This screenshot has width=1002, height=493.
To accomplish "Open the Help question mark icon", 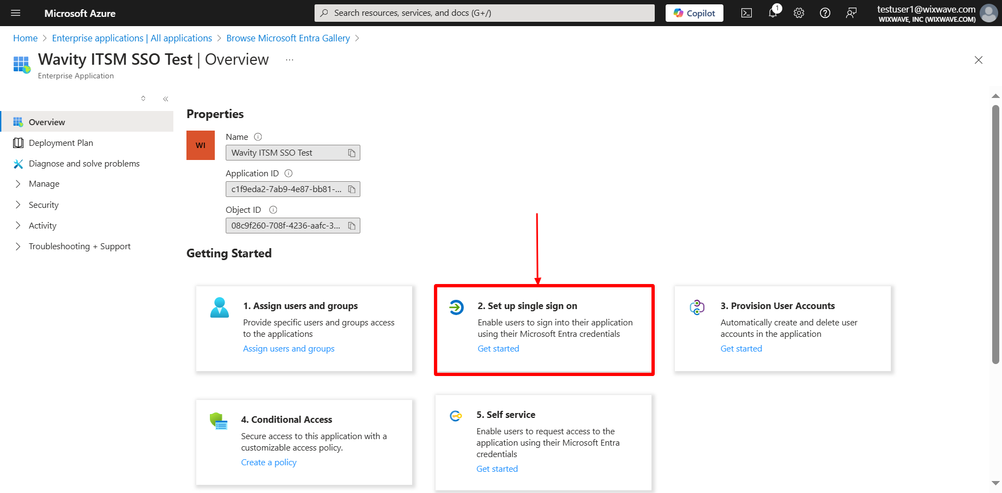I will [x=825, y=13].
